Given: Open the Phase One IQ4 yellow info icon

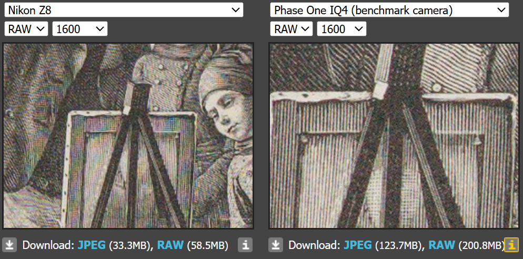Looking at the screenshot, I should 511,245.
